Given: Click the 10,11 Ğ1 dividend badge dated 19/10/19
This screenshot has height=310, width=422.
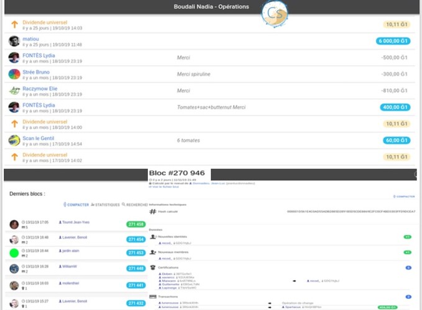Looking at the screenshot, I should tap(397, 25).
